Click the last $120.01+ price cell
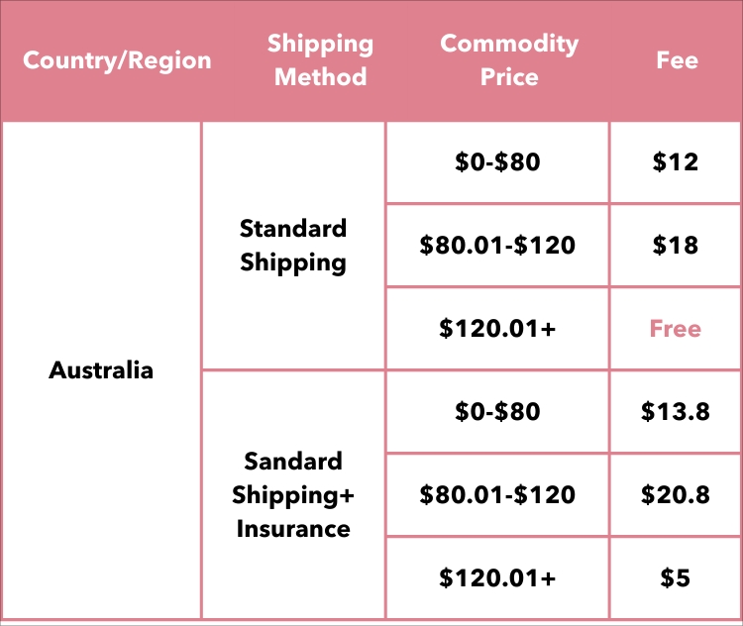The width and height of the screenshot is (743, 626). point(497,578)
